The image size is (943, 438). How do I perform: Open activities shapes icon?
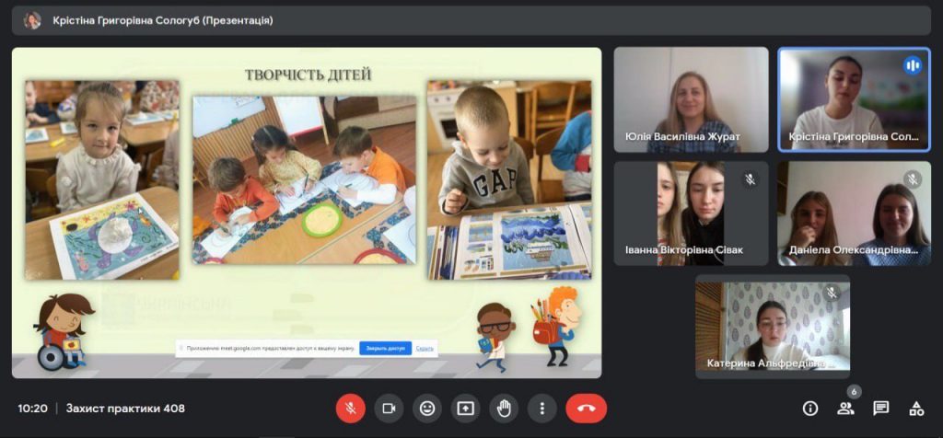916,409
